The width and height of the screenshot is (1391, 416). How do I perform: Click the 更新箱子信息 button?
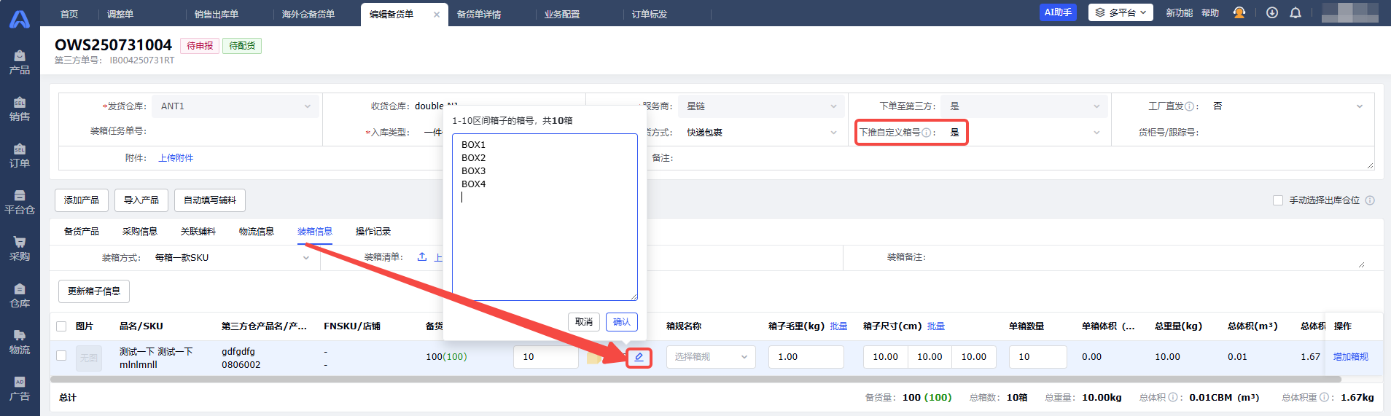tap(94, 291)
